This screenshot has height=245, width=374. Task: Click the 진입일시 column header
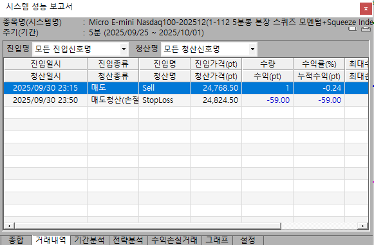[x=46, y=64]
